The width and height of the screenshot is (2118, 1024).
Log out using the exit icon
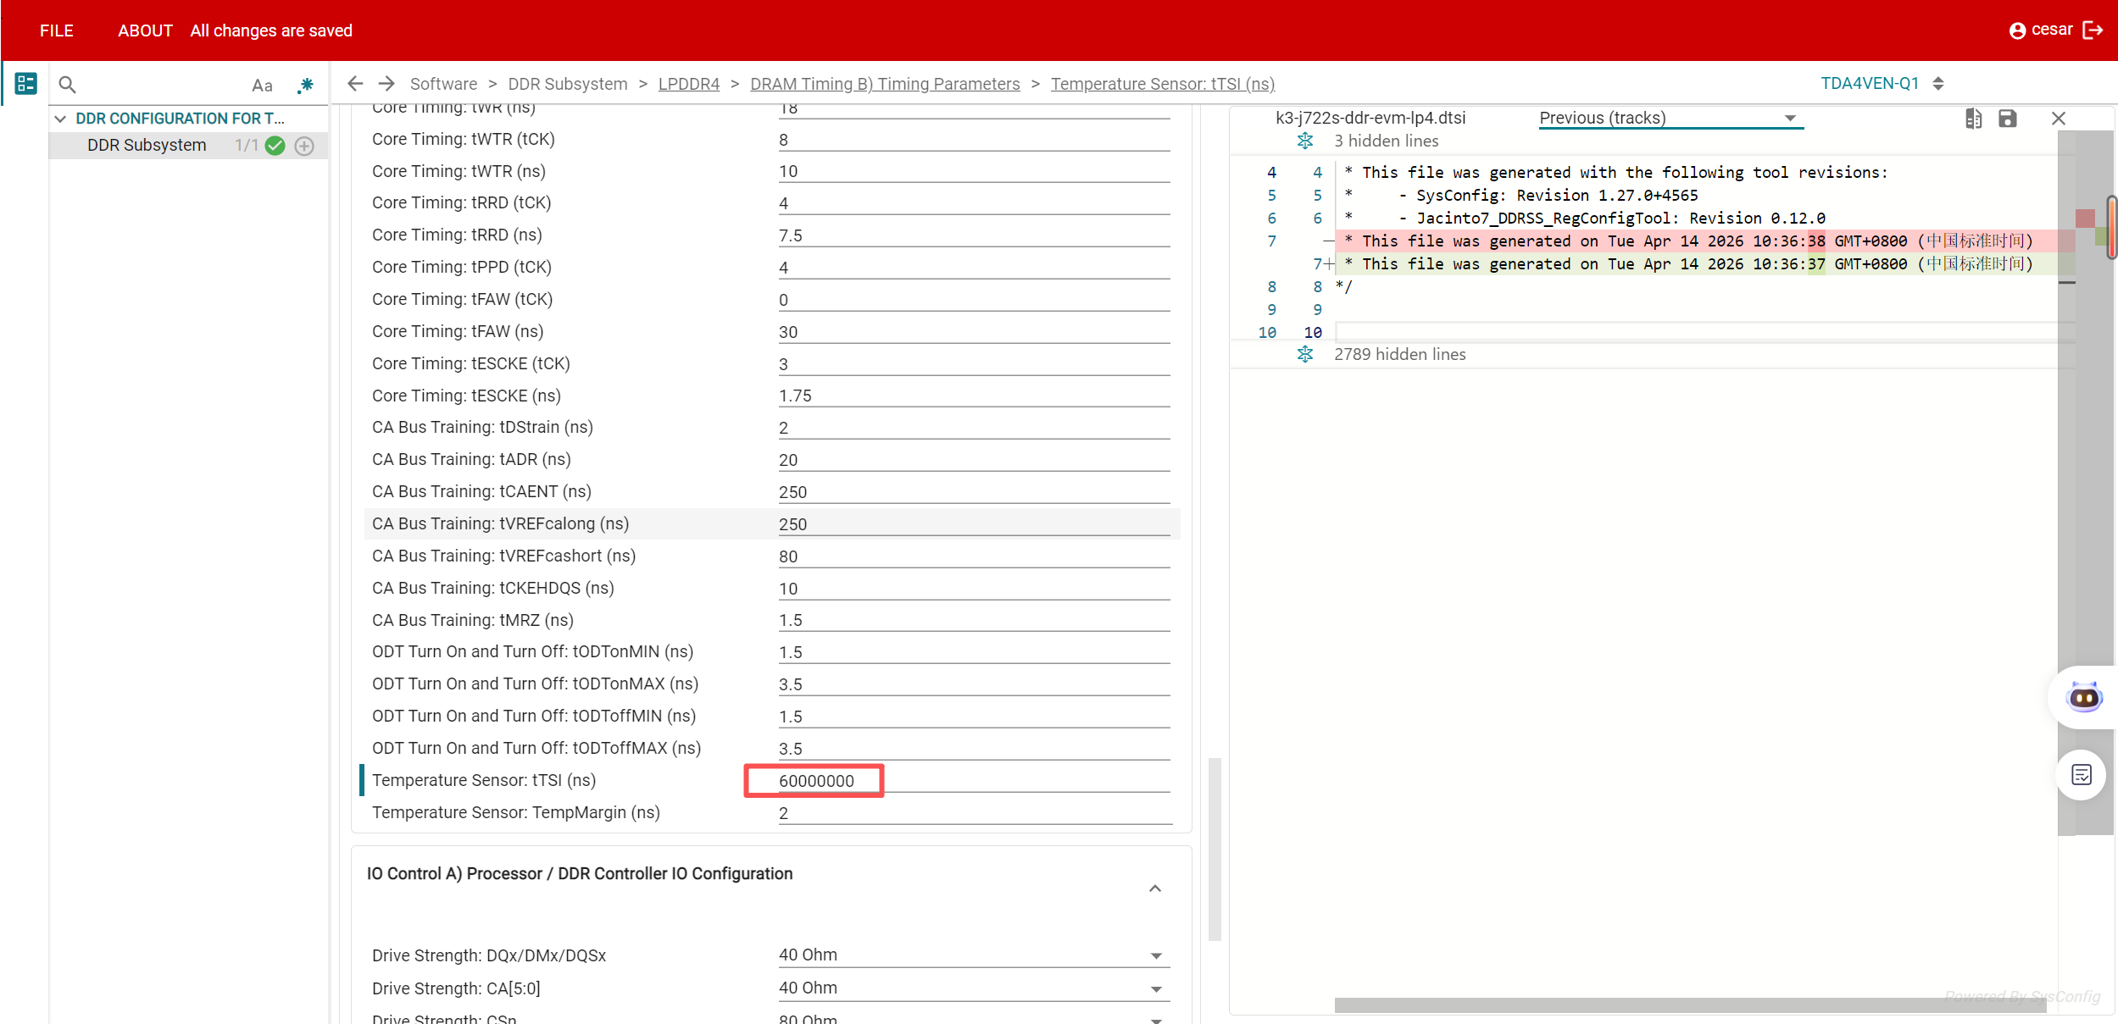click(x=2093, y=30)
